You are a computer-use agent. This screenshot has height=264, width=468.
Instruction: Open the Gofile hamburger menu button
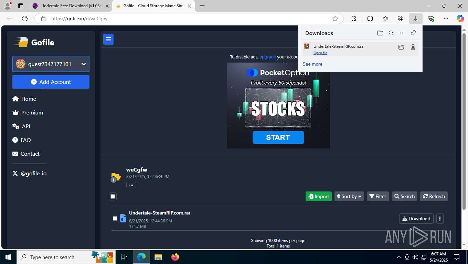108,39
